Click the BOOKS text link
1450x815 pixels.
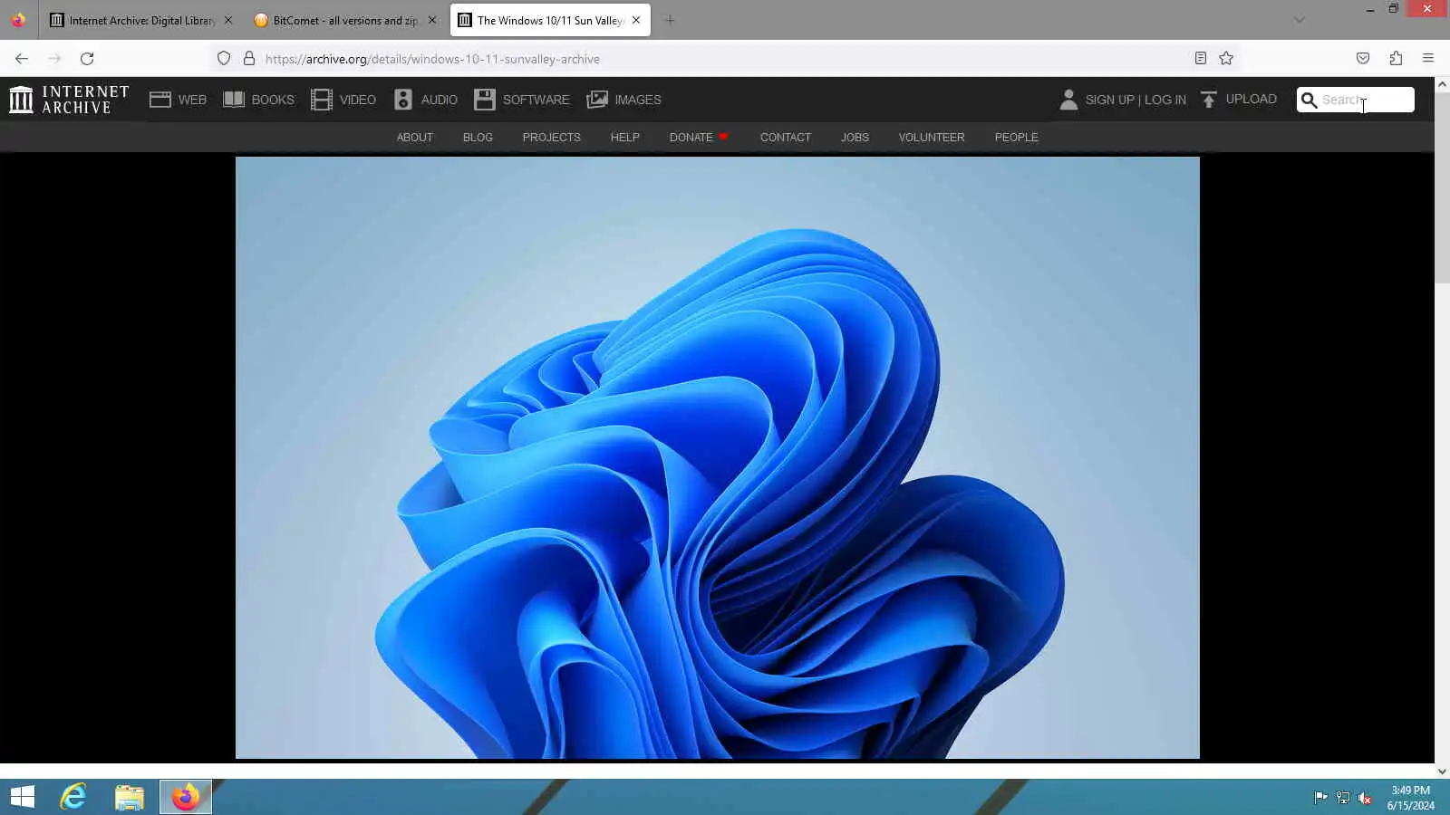tap(273, 100)
